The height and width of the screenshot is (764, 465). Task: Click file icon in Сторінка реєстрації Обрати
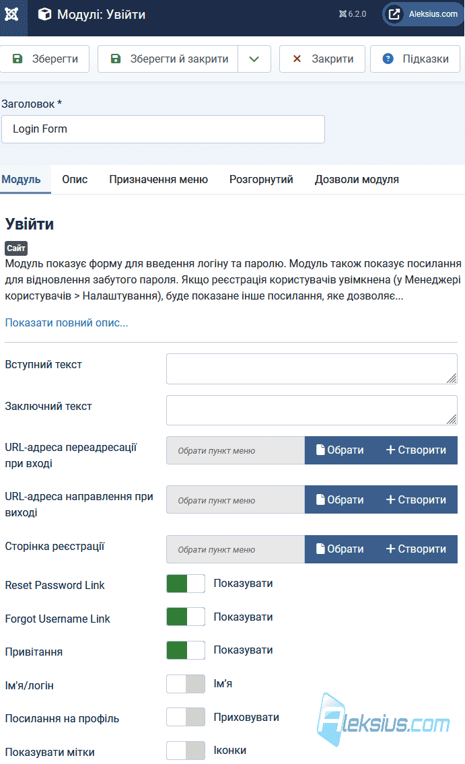point(320,549)
